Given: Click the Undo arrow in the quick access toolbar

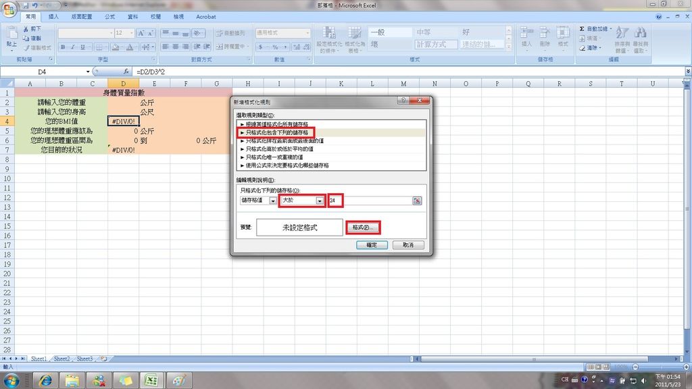Looking at the screenshot, I should 35,5.
